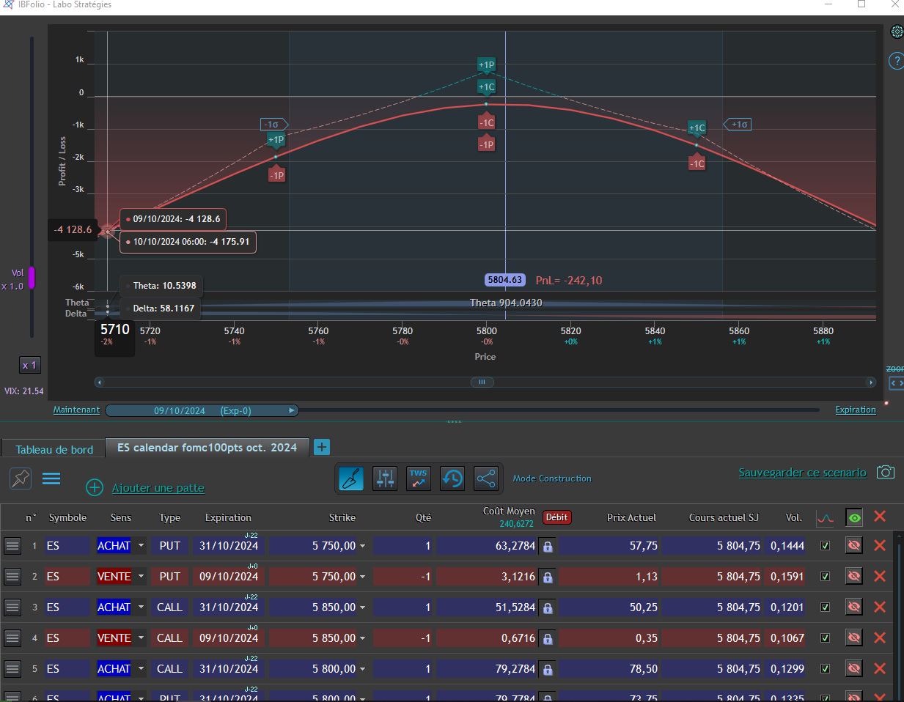
Task: Click the 31/10/2024 expiration of leg 1
Action: (229, 546)
